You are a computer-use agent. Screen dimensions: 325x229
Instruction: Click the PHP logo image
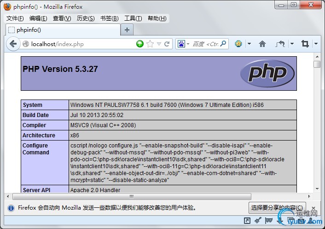[x=267, y=73]
